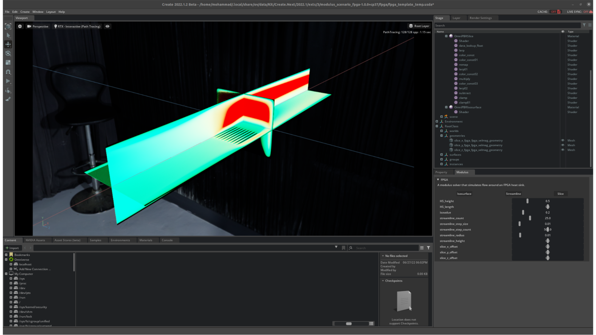The height and width of the screenshot is (335, 596).
Task: Click the Root Layer icon in viewport
Action: (410, 26)
